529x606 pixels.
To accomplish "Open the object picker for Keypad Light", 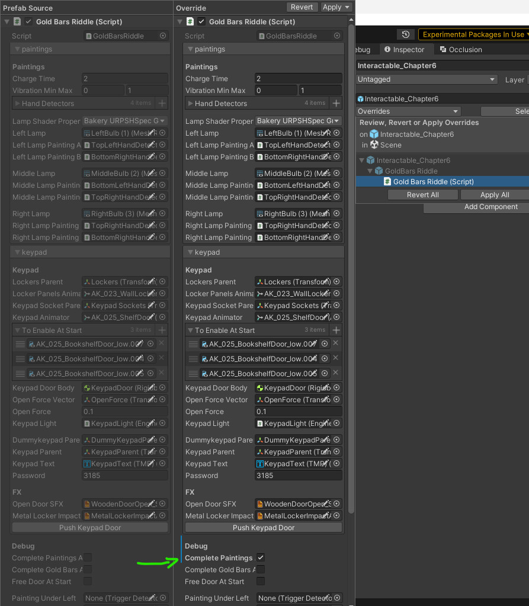I will [x=336, y=423].
